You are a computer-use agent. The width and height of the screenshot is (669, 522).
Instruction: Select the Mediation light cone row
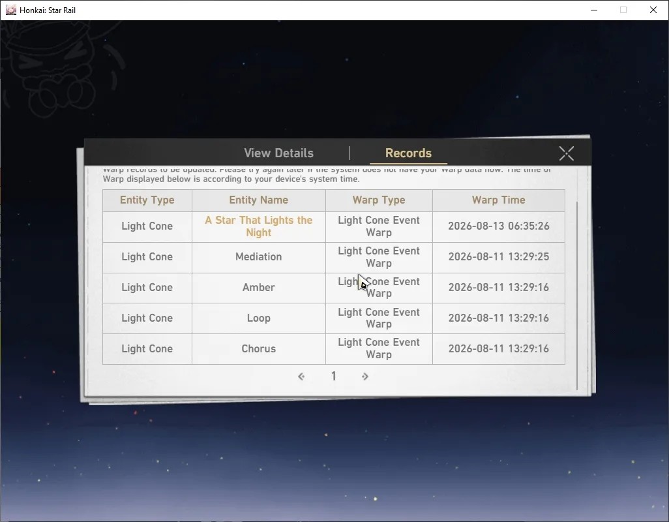pyautogui.click(x=334, y=257)
